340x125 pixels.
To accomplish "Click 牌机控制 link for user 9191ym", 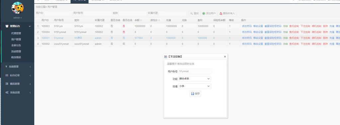I will [316, 26].
